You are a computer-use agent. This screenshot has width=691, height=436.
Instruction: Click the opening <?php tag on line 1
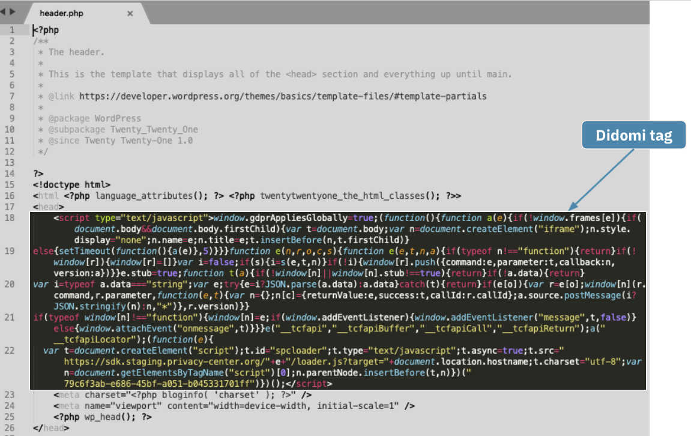[x=46, y=30]
